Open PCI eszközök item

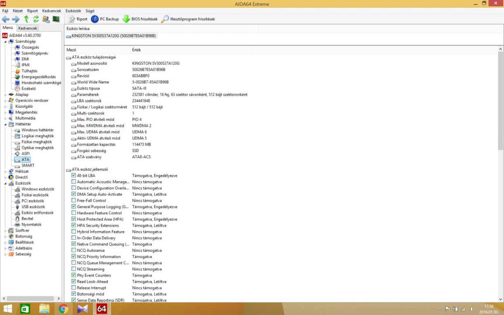click(x=32, y=201)
